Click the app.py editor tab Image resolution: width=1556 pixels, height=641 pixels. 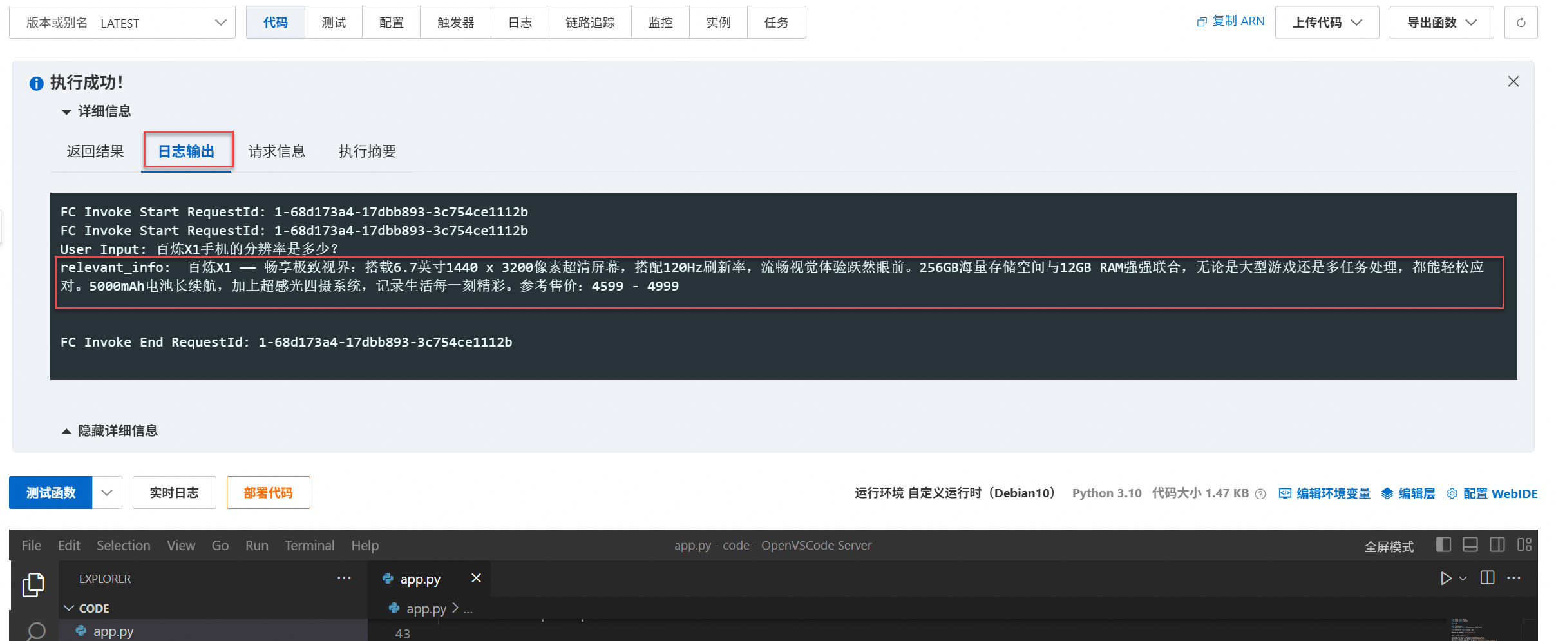pos(430,579)
